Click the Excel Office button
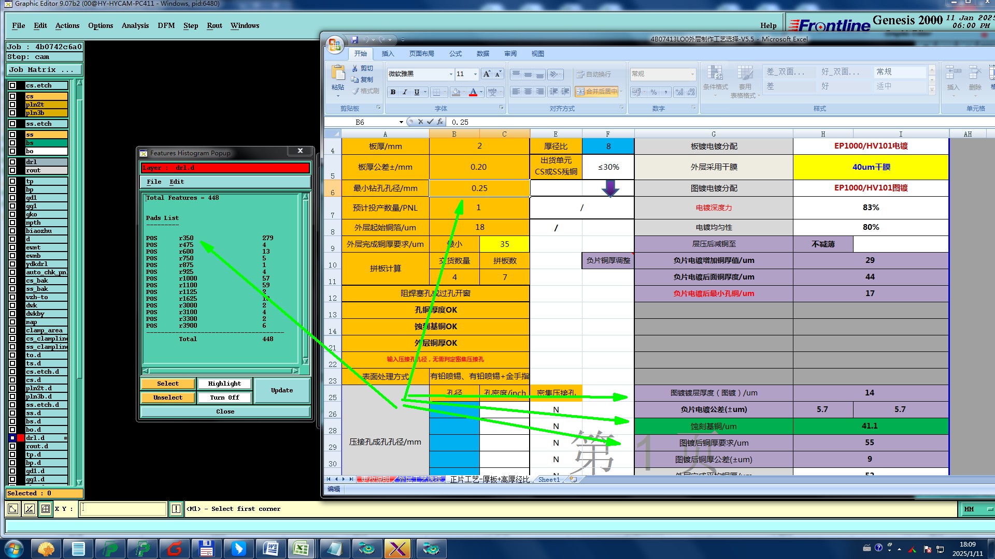 [335, 45]
